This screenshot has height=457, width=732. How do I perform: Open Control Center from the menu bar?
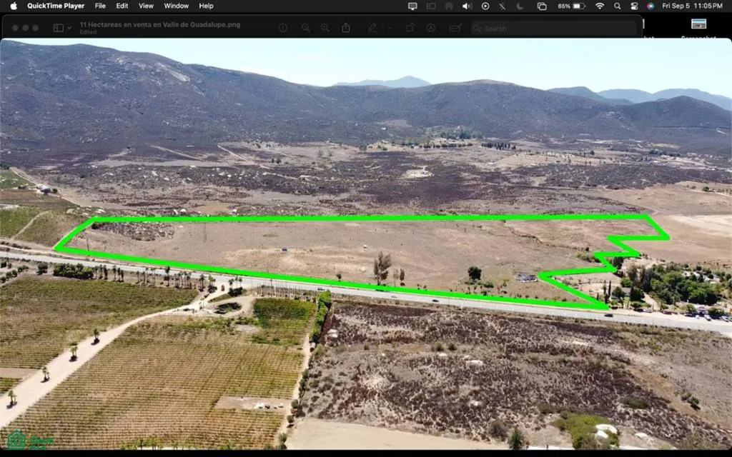(x=634, y=6)
